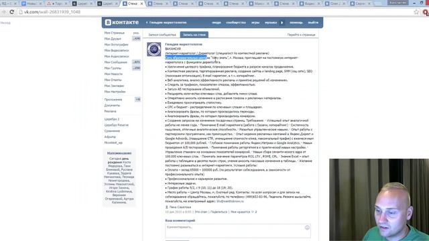Click the counter badge beside Мои Друзья
The width and height of the screenshot is (429, 241).
click(136, 39)
